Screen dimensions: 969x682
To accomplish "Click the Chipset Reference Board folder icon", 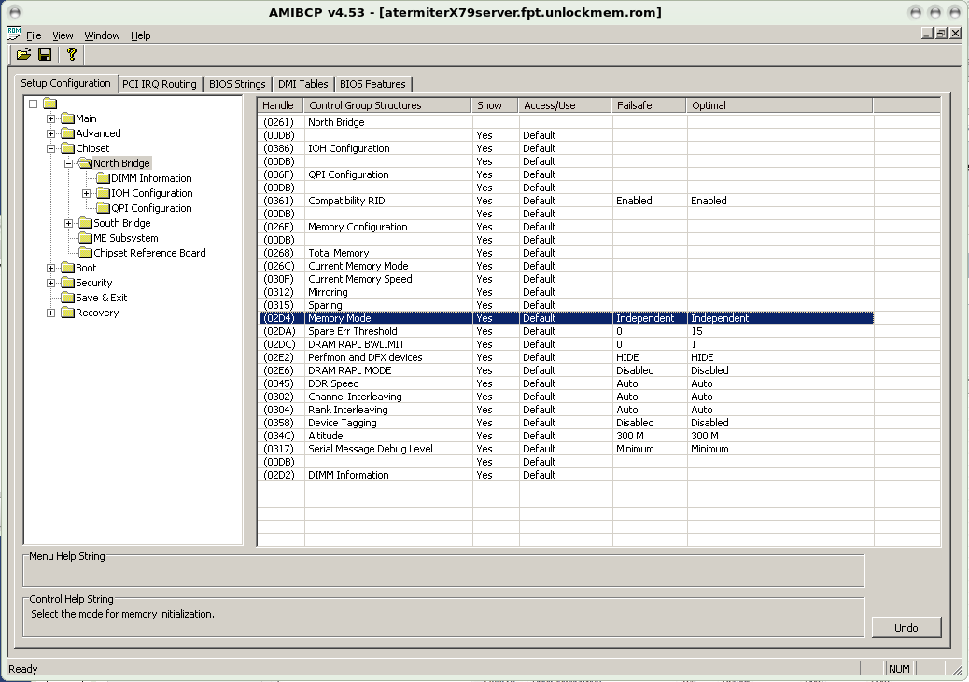I will click(x=85, y=253).
